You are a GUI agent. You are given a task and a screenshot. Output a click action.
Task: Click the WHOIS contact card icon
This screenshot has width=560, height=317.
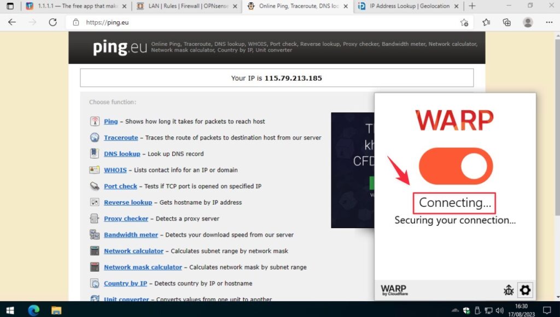coord(95,170)
